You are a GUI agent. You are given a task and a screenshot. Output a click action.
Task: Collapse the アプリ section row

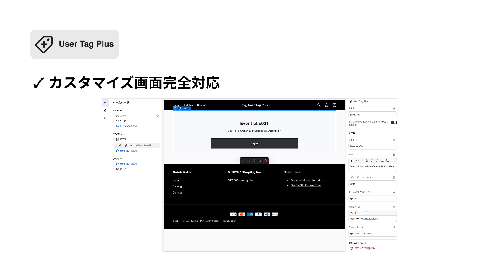tap(114, 139)
